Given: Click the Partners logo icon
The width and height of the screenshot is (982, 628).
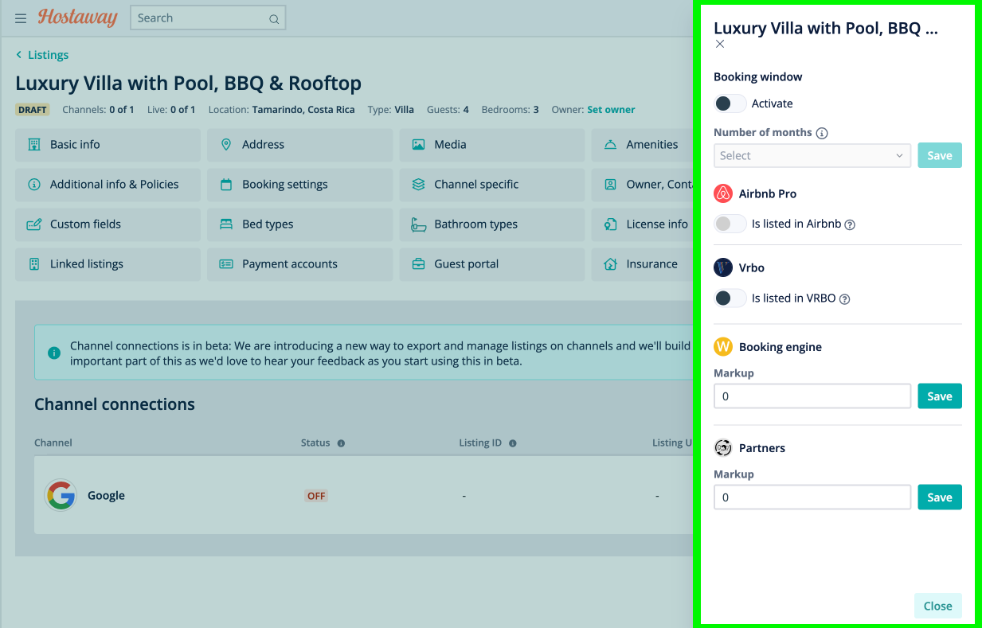Looking at the screenshot, I should coord(723,448).
